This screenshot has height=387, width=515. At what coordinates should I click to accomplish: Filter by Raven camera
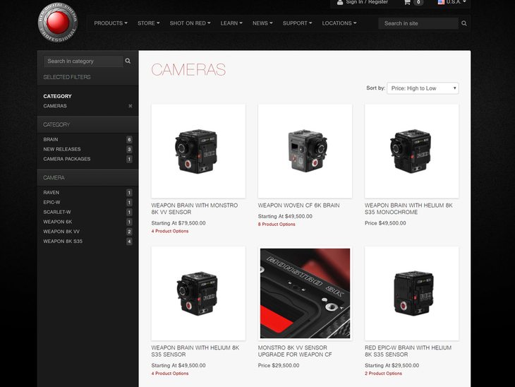pyautogui.click(x=51, y=192)
